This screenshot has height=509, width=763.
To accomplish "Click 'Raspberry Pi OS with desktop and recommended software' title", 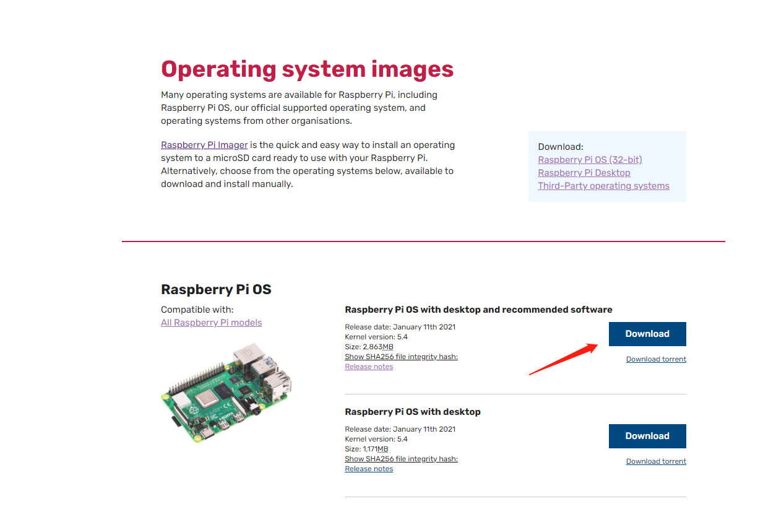I will click(x=478, y=310).
